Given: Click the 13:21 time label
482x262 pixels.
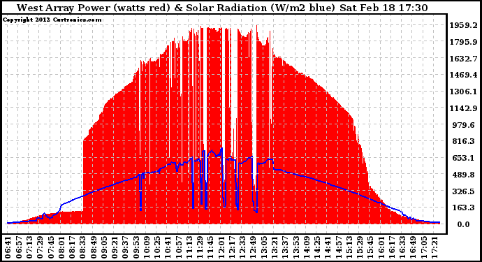Looking at the screenshot, I should (275, 247).
